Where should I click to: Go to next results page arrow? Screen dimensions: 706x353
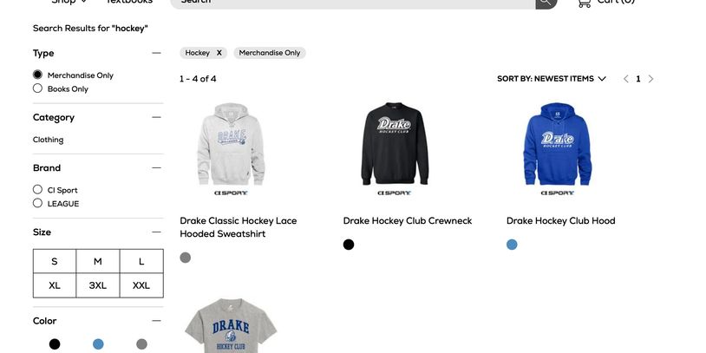(x=650, y=79)
